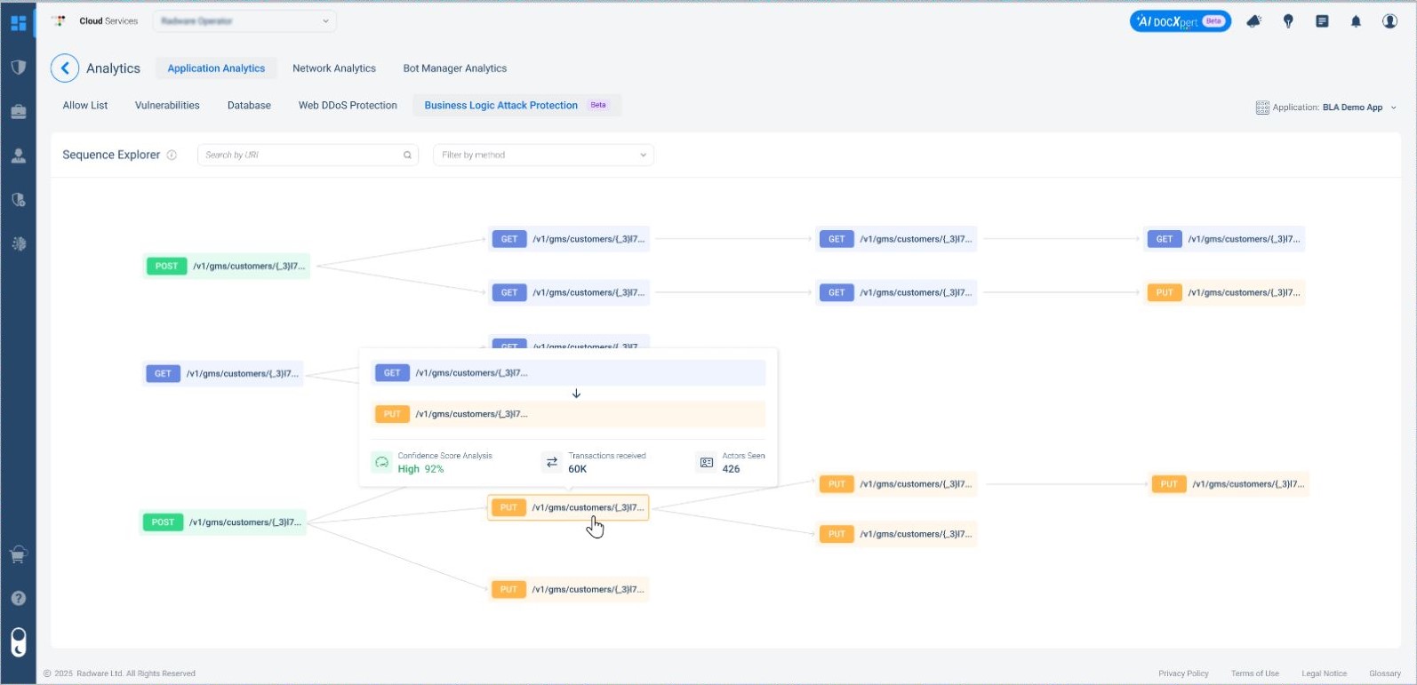Open the user profile avatar icon

tap(1389, 21)
